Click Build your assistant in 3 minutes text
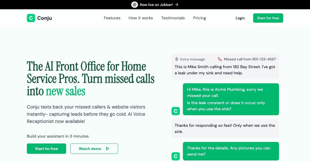 tap(58, 136)
